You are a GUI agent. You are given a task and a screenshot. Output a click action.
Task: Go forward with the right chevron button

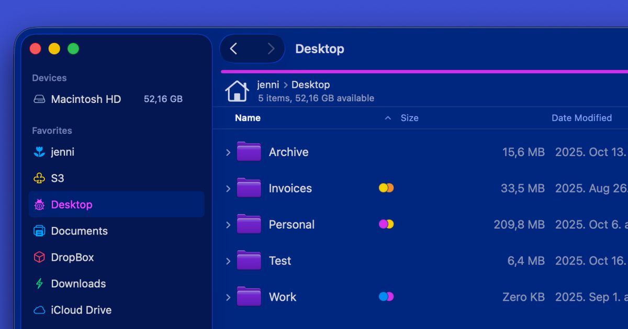tap(271, 49)
